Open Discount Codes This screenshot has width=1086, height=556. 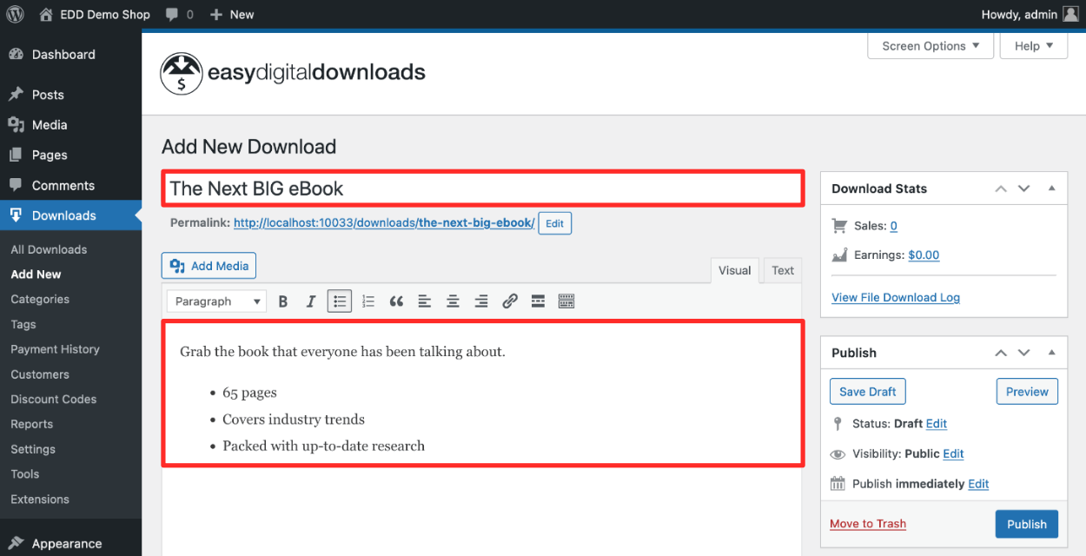tap(53, 400)
